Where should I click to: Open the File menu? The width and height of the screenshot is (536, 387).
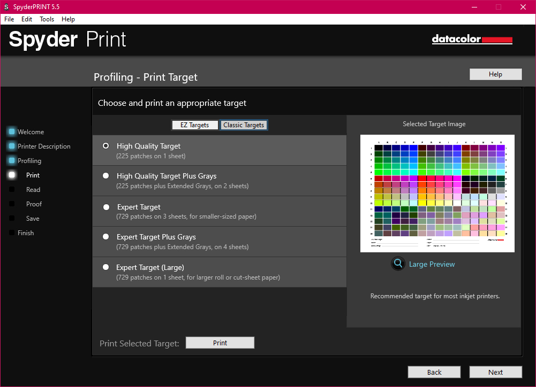point(9,19)
